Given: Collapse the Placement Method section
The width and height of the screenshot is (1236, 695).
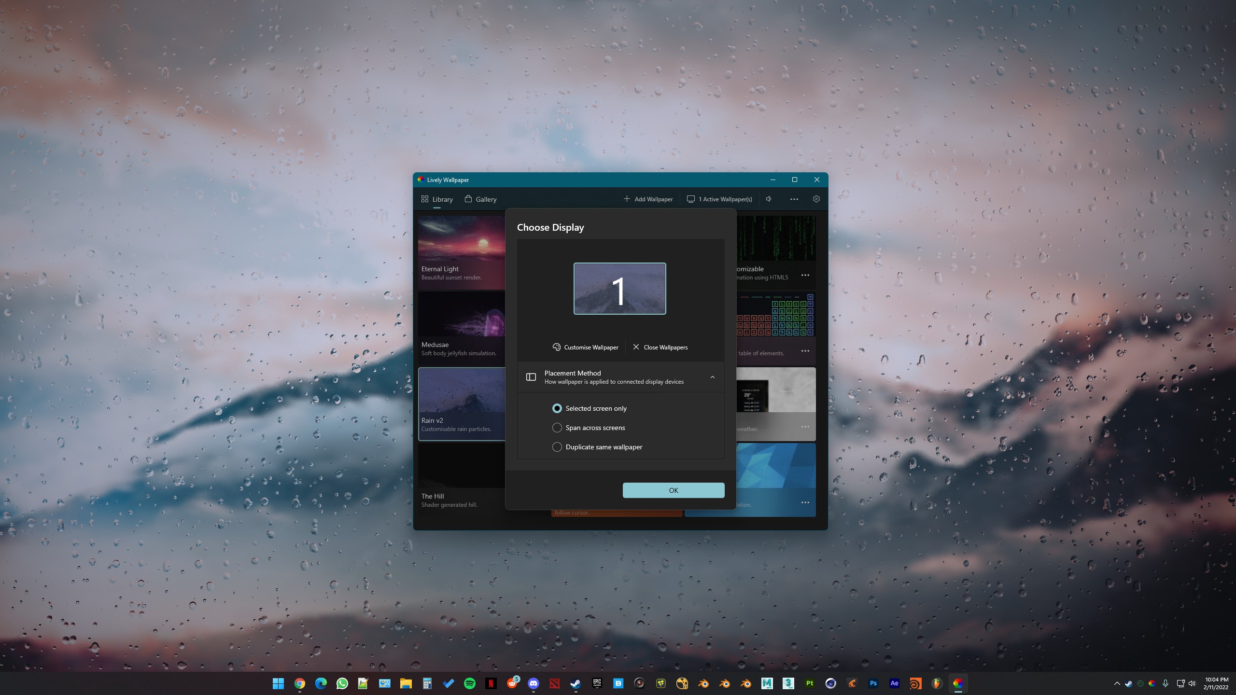Looking at the screenshot, I should pyautogui.click(x=713, y=377).
